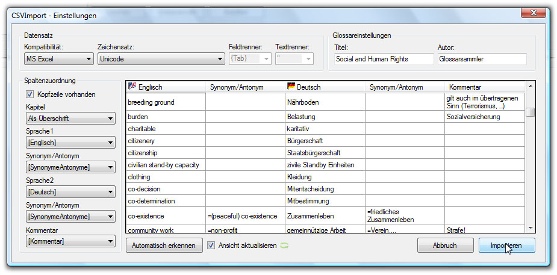Click the Importieren button

(506, 246)
